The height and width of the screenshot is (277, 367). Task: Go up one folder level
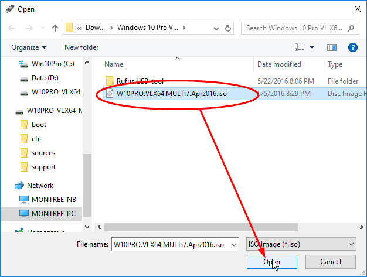click(55, 28)
